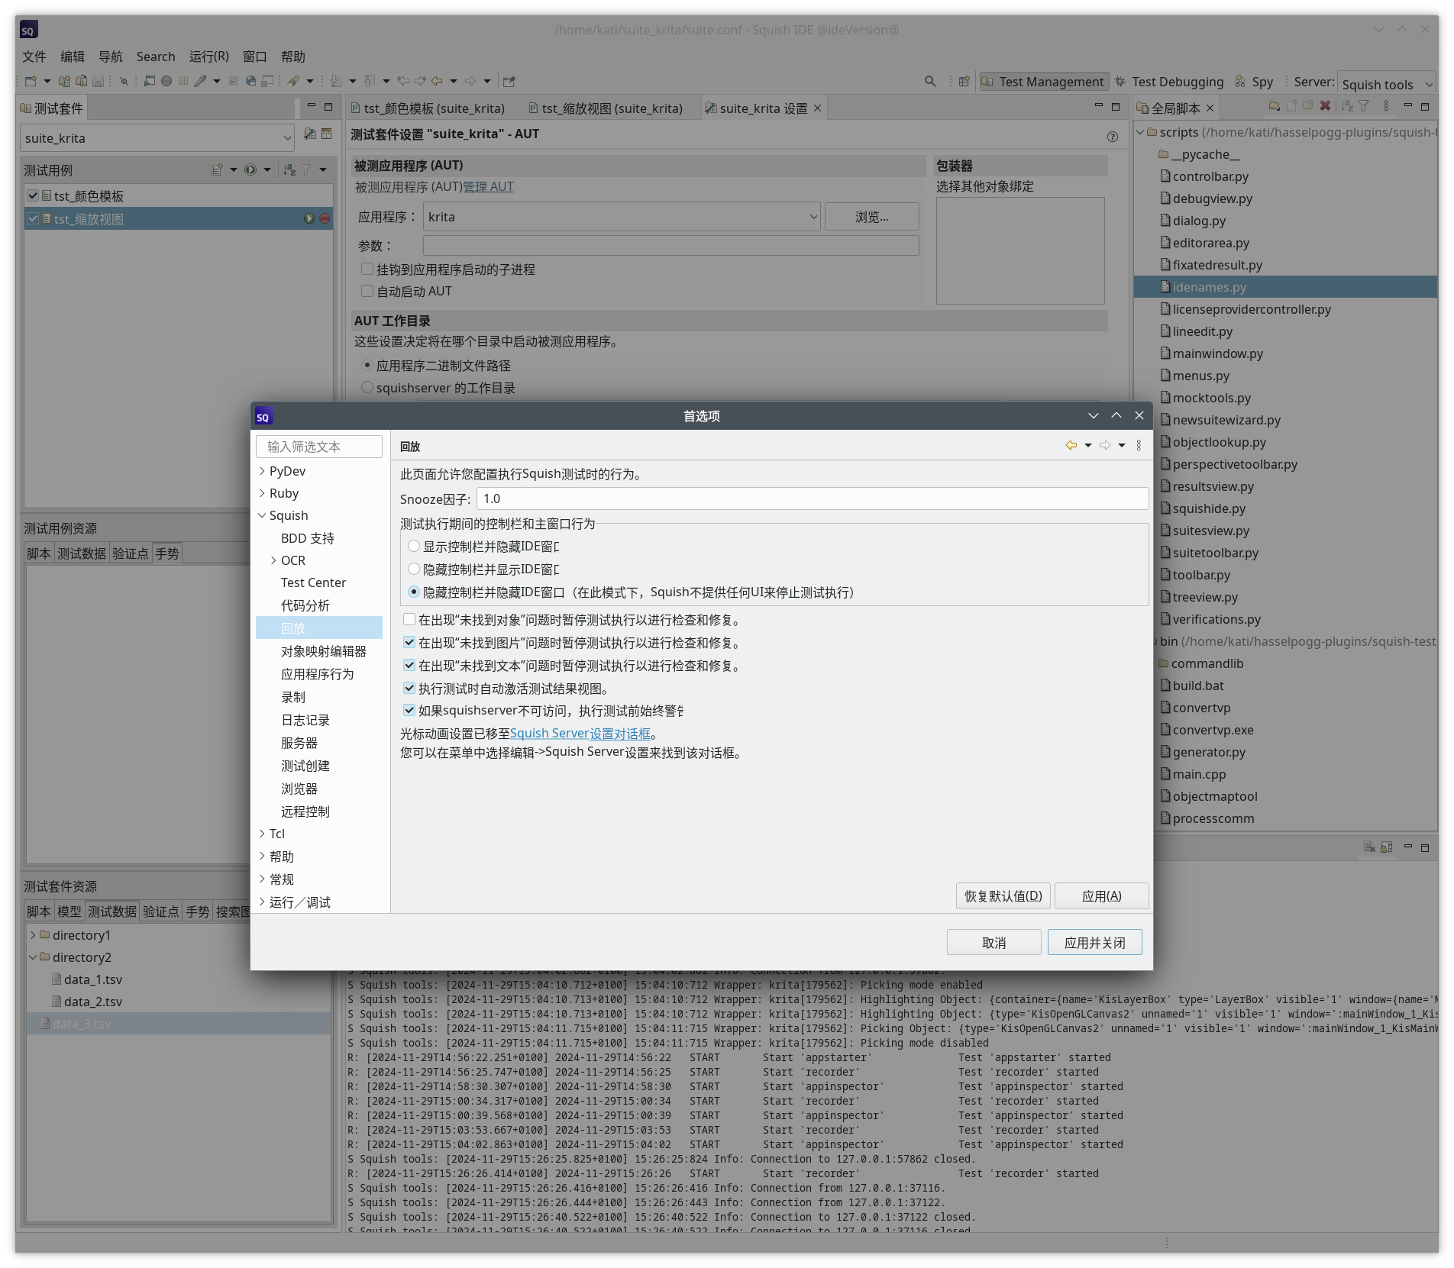Open the filter icon in 全局脚本 panel
The height and width of the screenshot is (1268, 1454).
(x=1365, y=107)
